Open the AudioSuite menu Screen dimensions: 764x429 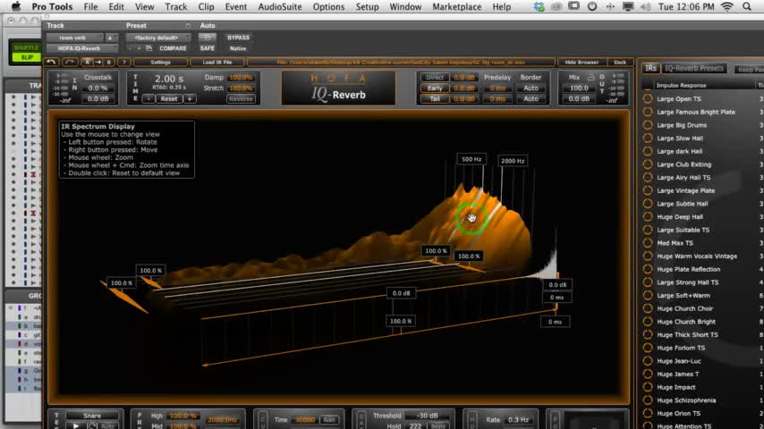tap(280, 7)
